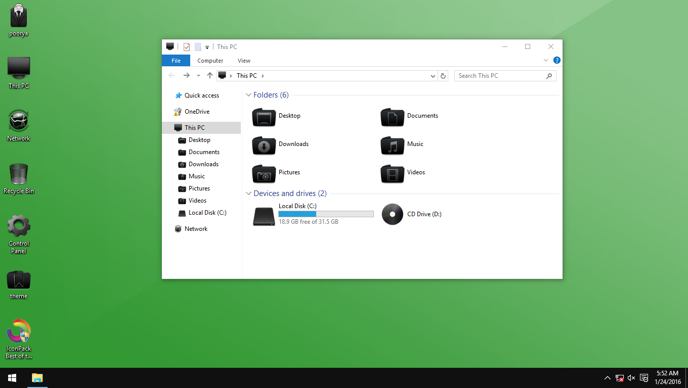Show hidden icons in the system tray
The height and width of the screenshot is (388, 688).
[607, 377]
